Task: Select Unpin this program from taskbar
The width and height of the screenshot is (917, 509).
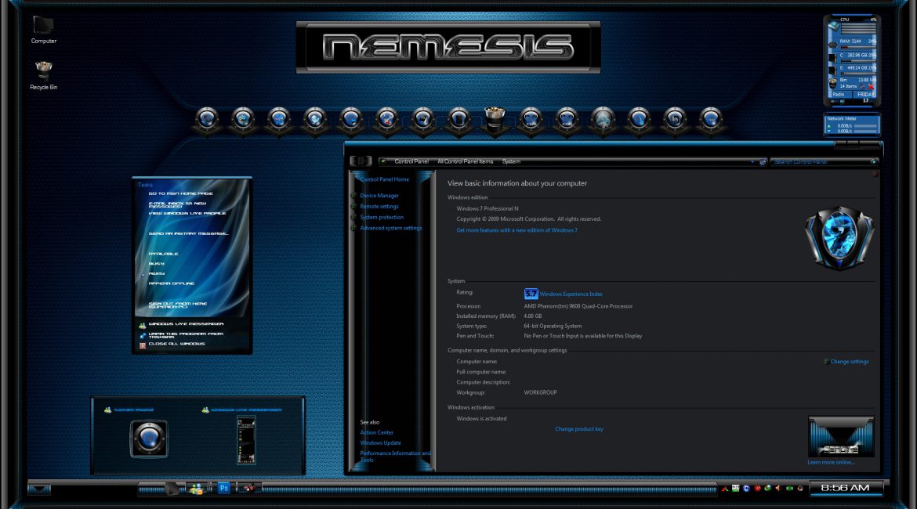Action: 186,335
